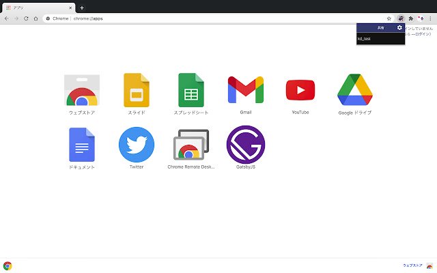Go forward with the browser forward arrow
Viewport: 437px width, 273px height.
coord(16,18)
